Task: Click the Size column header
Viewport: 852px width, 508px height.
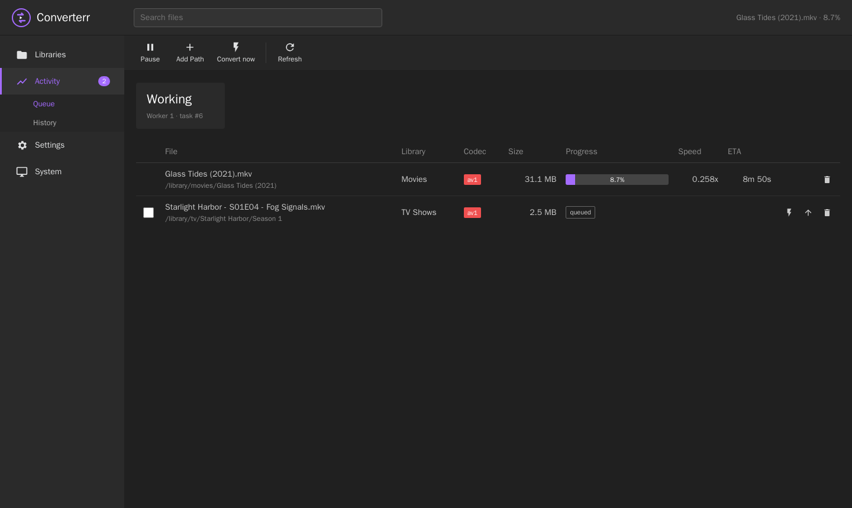Action: click(516, 152)
